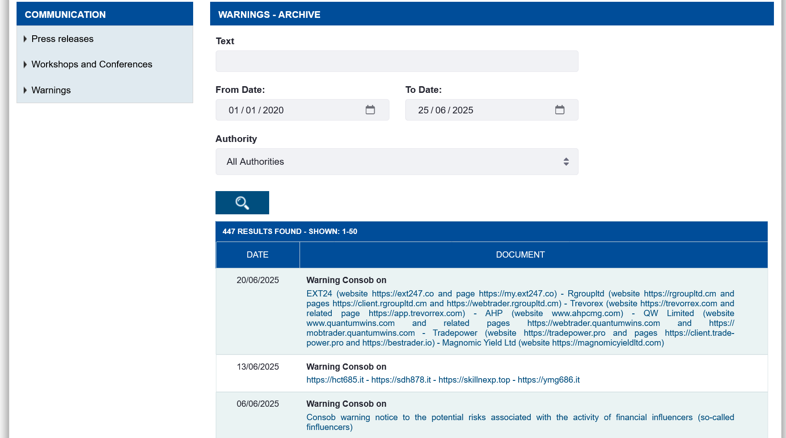Expand the Workshops and Conferences arrow
The image size is (786, 438).
pyautogui.click(x=25, y=64)
